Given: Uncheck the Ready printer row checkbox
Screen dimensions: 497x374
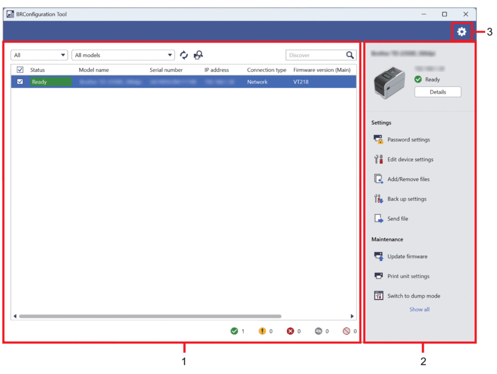Looking at the screenshot, I should pos(20,82).
